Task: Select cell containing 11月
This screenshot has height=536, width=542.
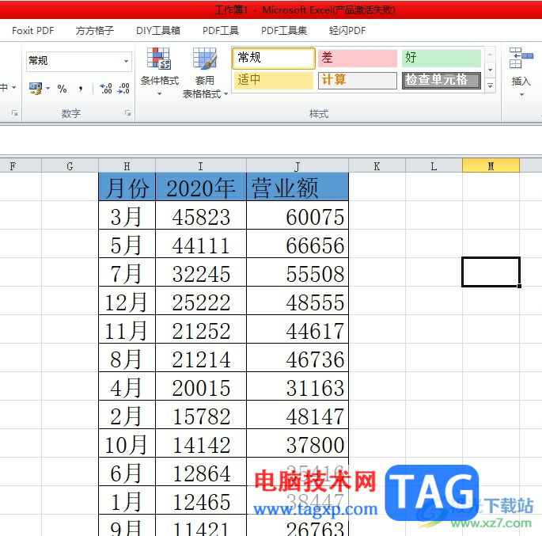Action: (x=127, y=329)
